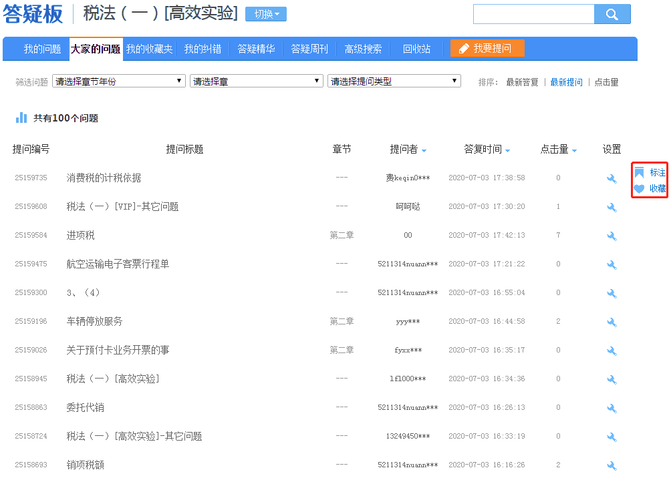Click the wrench icon on the 销项税额 row
669x482 pixels.
[x=612, y=465]
